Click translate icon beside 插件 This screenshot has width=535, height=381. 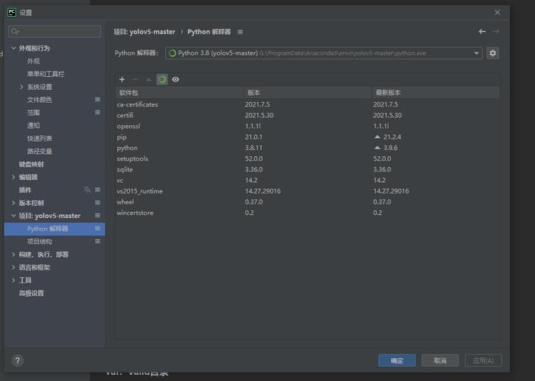[88, 190]
